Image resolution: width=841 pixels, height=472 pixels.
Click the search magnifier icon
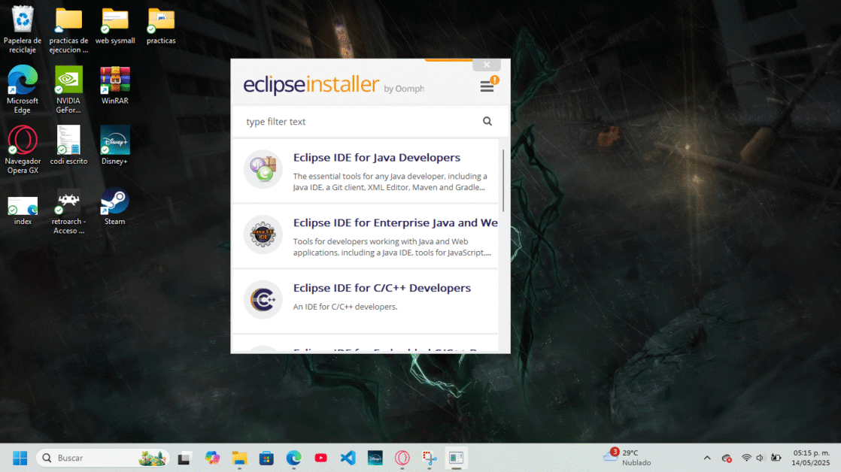click(487, 121)
